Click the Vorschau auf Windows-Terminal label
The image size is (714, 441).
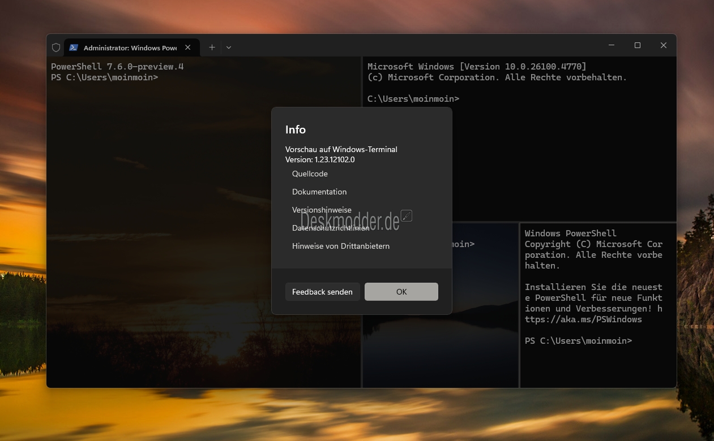341,149
